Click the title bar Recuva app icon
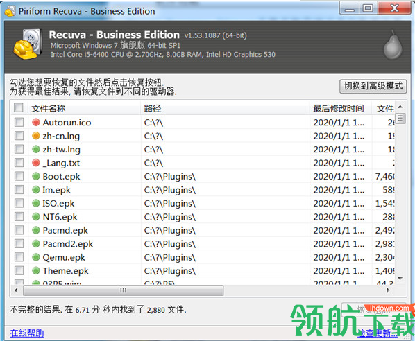Screen dimensions: 415x341 click(10, 11)
